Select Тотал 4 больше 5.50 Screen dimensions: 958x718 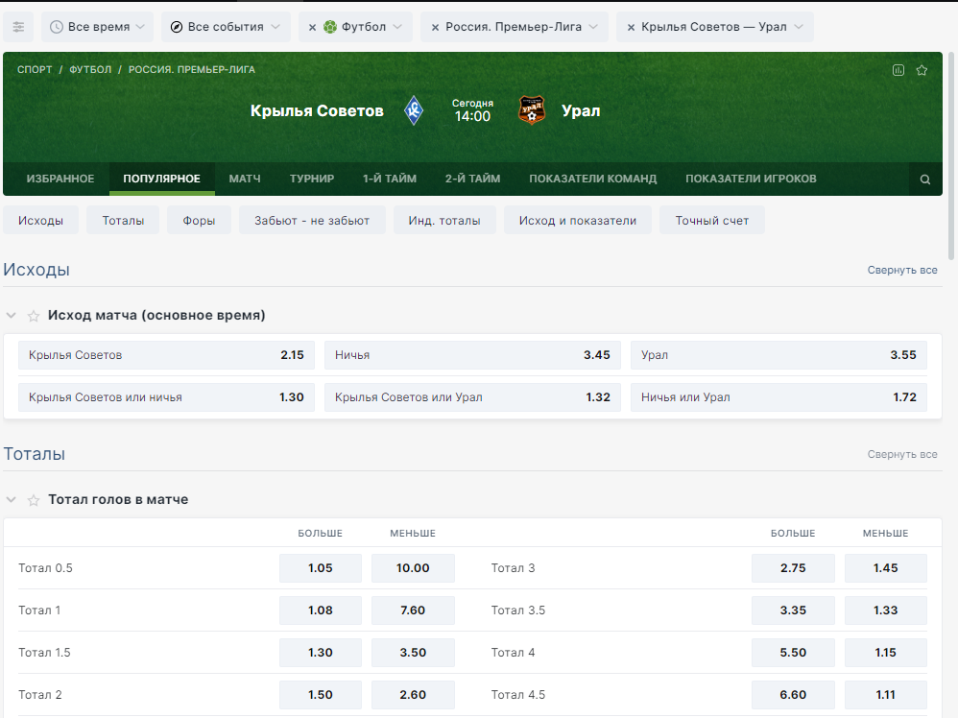[793, 653]
